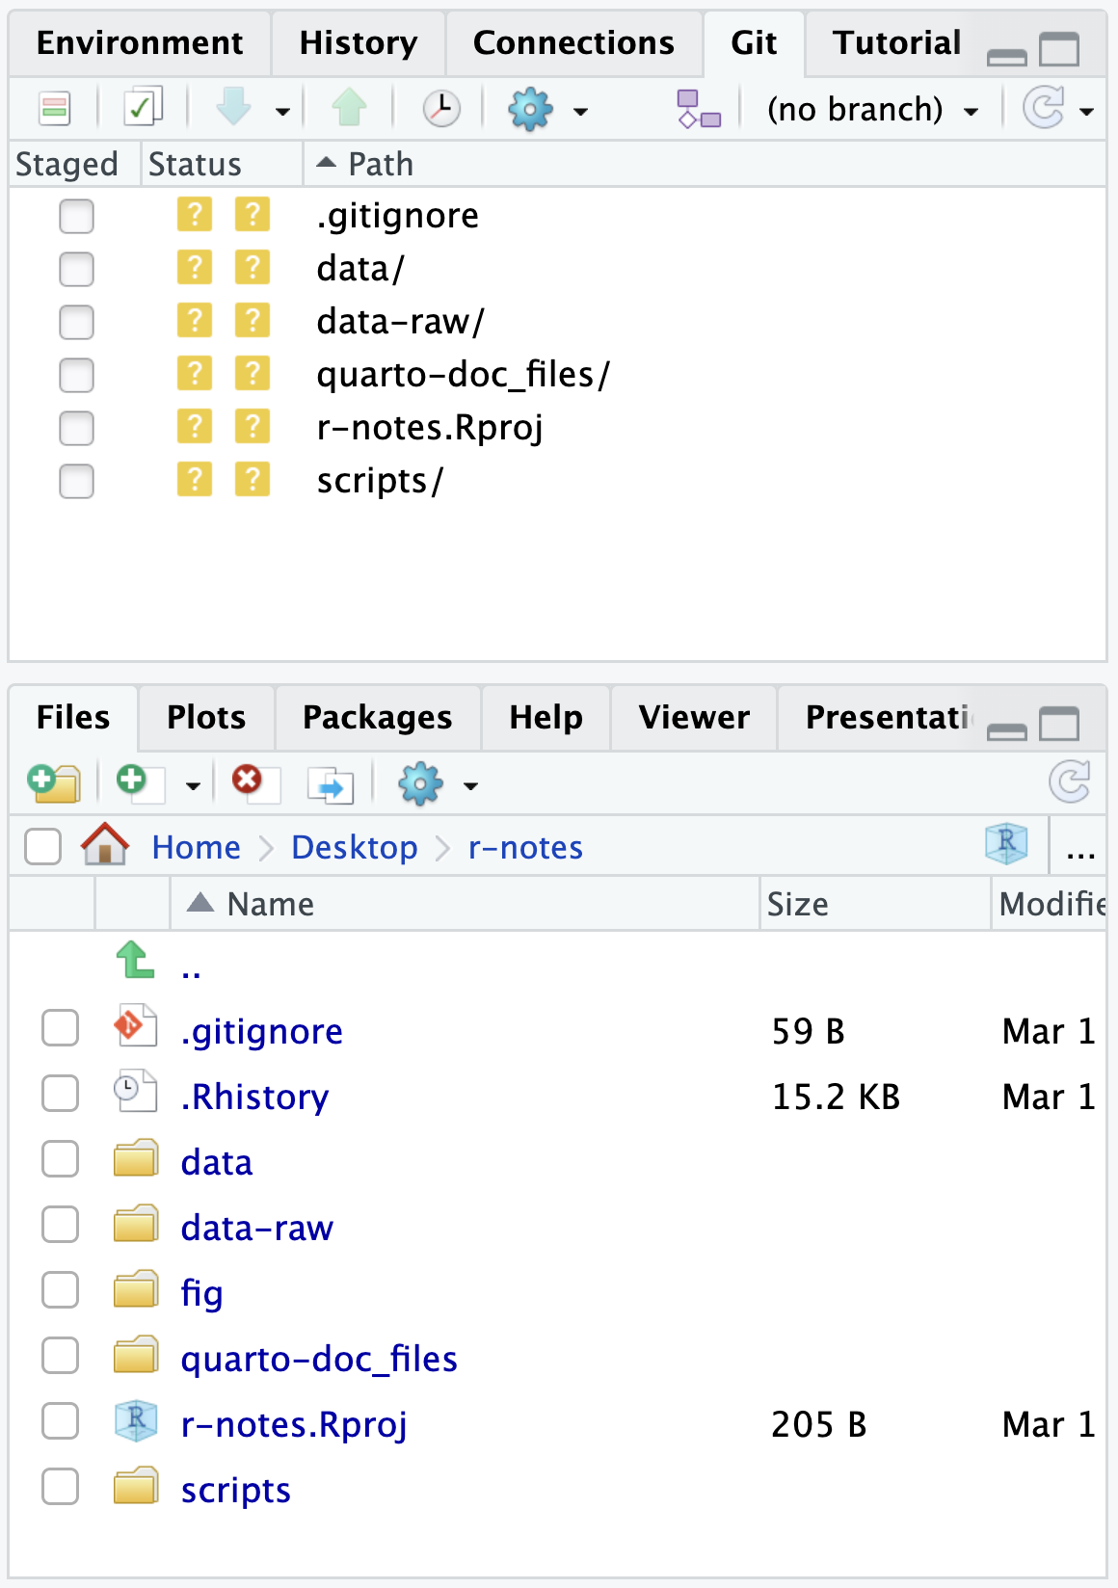This screenshot has height=1588, width=1118.
Task: Navigate to Desktop in breadcrumb
Action: 355,847
